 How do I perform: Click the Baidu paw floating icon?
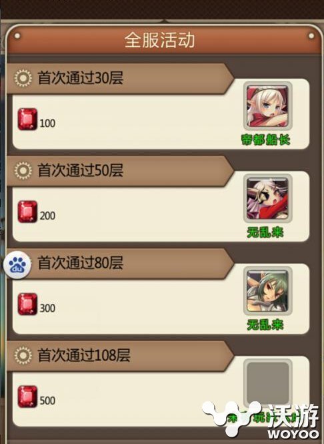(x=17, y=265)
